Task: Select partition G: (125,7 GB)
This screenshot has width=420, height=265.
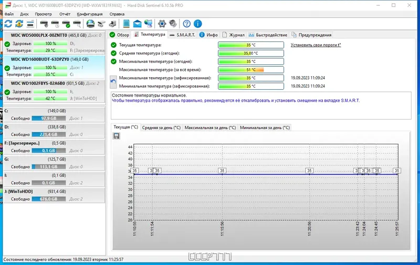Action: pos(54,163)
